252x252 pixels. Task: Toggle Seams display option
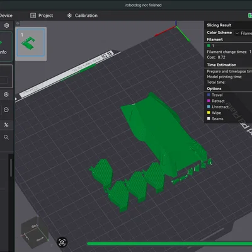click(x=215, y=118)
